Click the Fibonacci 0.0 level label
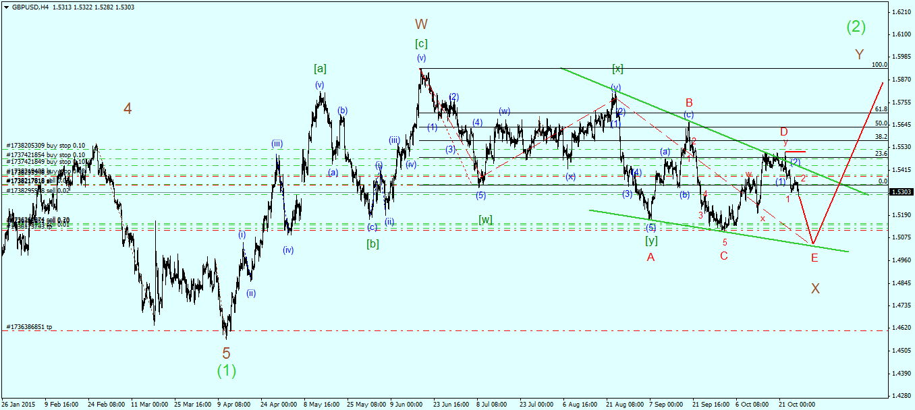 (882, 181)
